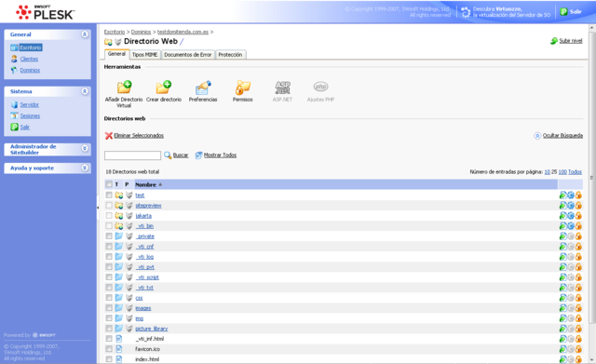
Task: Open in browser icon for favicon.ico row
Action: (562, 349)
